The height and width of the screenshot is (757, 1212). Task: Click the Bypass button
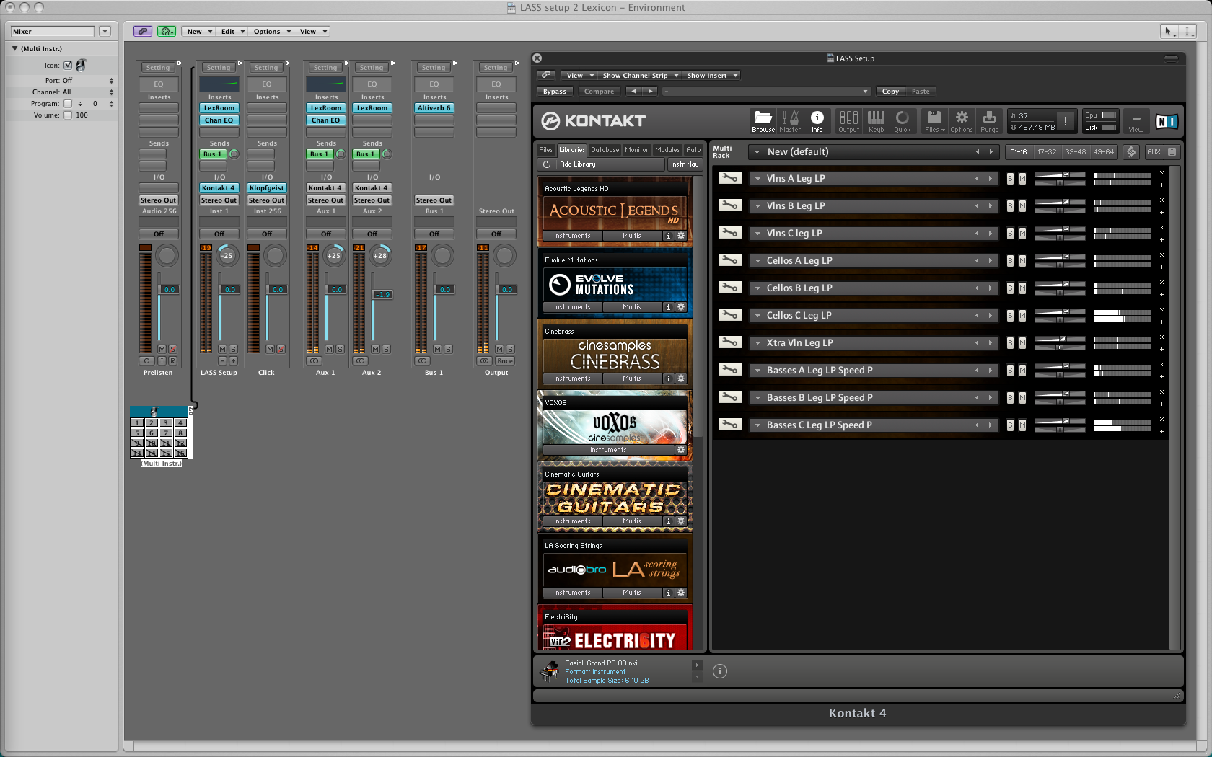click(x=555, y=92)
